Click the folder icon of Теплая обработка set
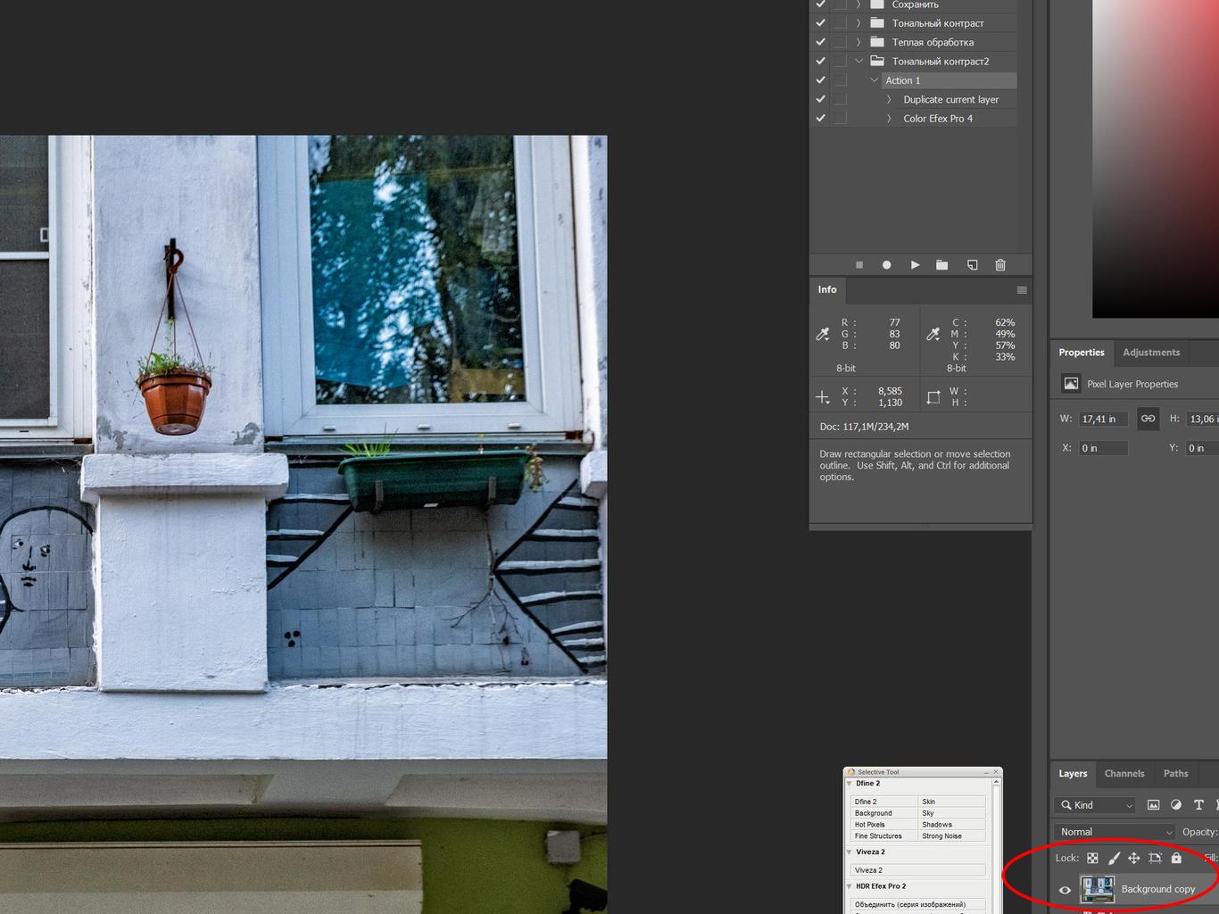The image size is (1219, 914). (877, 42)
